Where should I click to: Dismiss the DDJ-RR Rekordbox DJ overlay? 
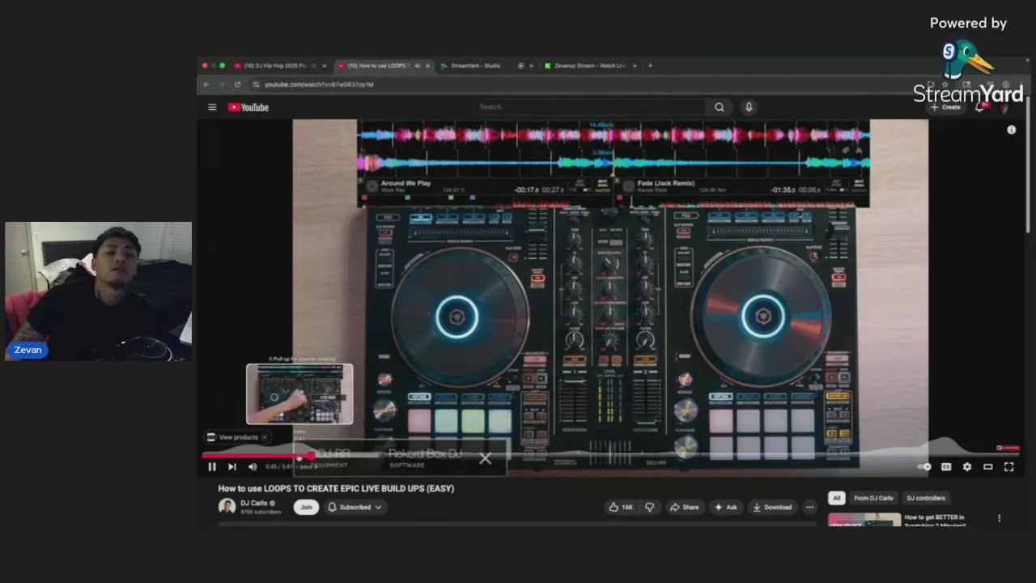(x=485, y=459)
